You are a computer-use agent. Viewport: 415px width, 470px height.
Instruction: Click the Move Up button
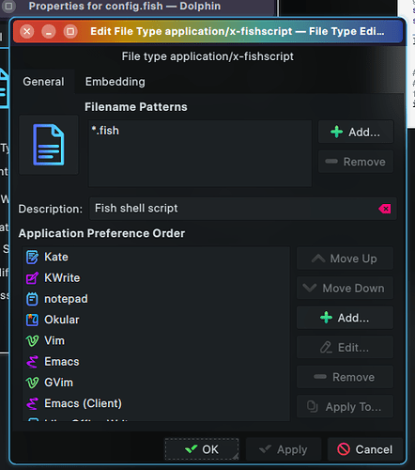point(345,258)
